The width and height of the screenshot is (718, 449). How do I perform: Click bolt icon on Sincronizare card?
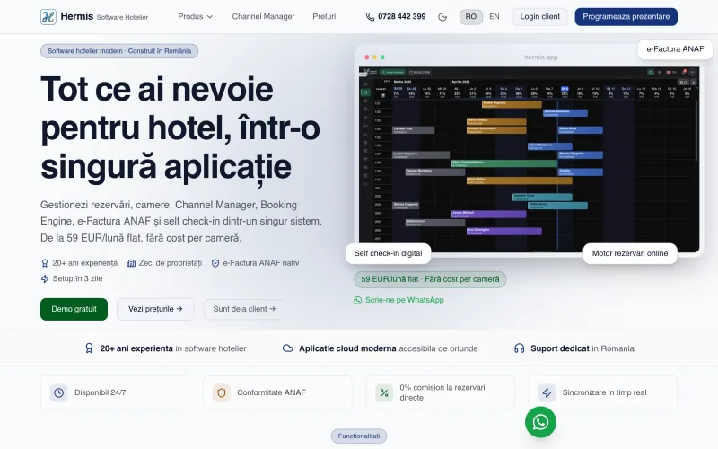(x=547, y=392)
